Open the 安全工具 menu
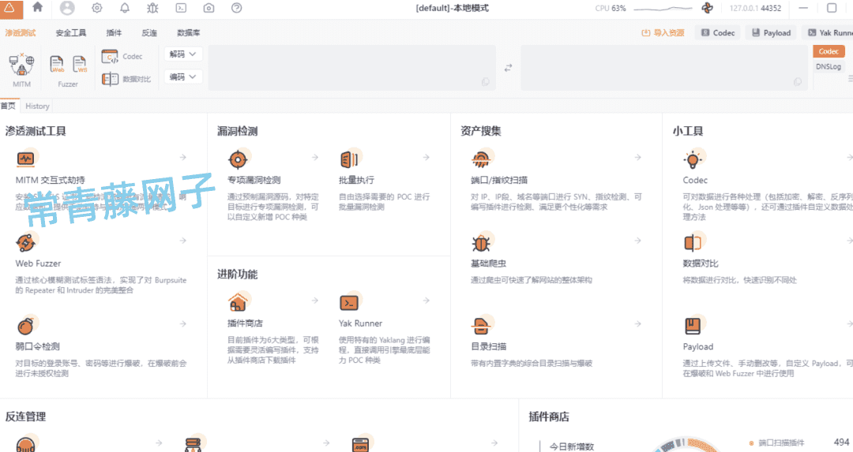 71,32
